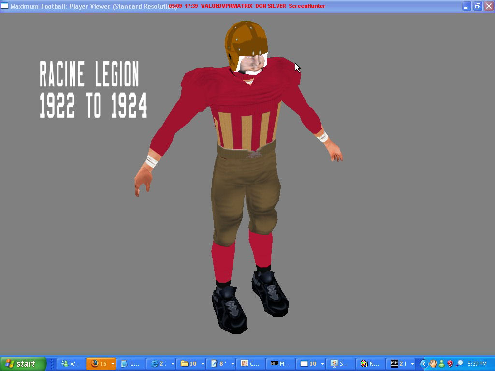495x371 pixels.
Task: Expand the folder group dropdown arrow
Action: point(202,364)
